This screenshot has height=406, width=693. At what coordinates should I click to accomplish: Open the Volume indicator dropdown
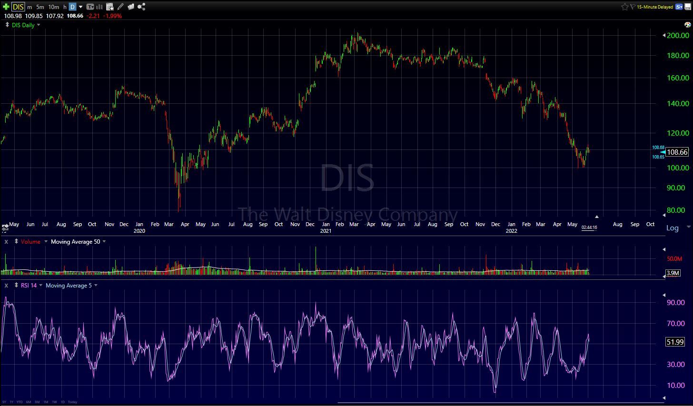46,241
